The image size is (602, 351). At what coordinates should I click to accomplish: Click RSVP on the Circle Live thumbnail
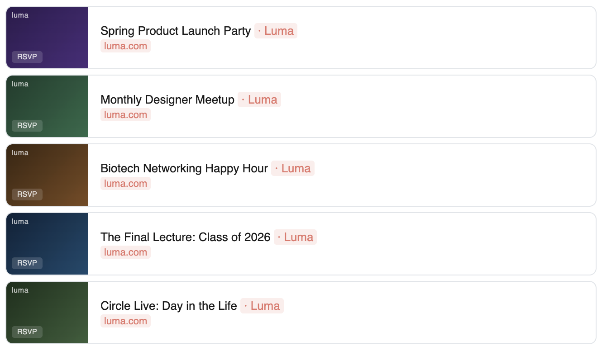(27, 332)
